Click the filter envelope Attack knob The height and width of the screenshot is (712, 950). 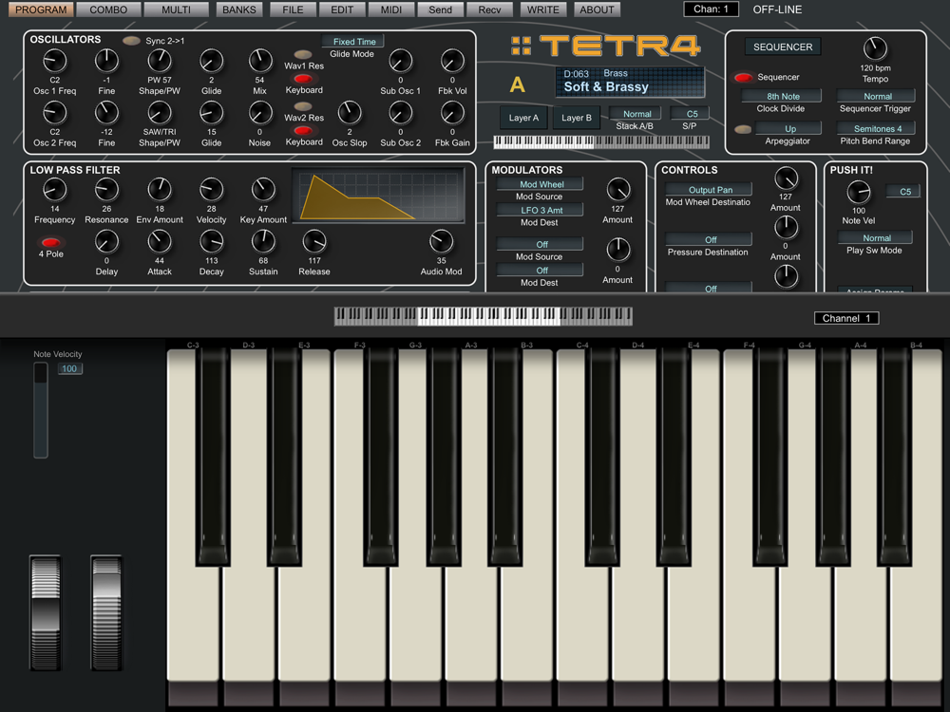[x=160, y=241]
